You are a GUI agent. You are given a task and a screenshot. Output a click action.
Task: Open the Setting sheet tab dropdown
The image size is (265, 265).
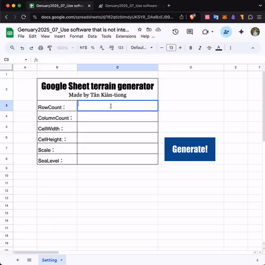(61, 260)
